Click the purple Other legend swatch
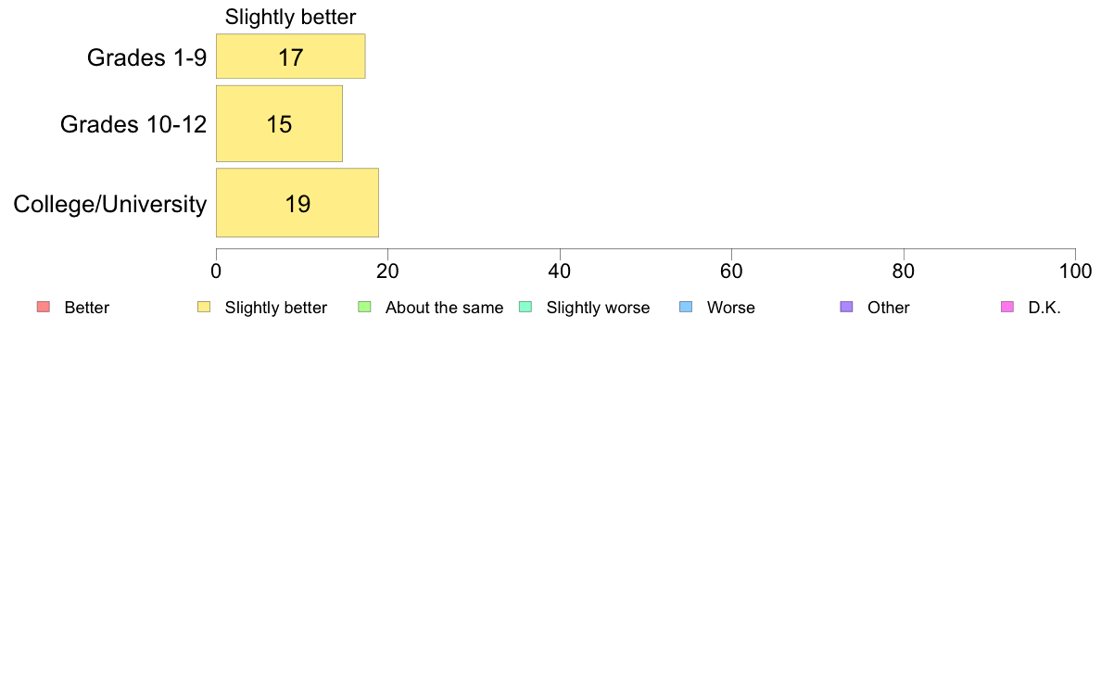Viewport: 1101px width, 682px height. (847, 307)
